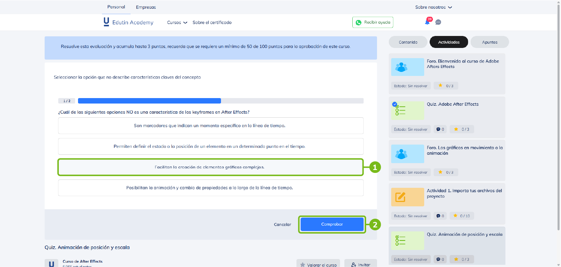Screen dimensions: 561x267
Task: Click the pencil icon for Actividad 1
Action: pos(407,197)
